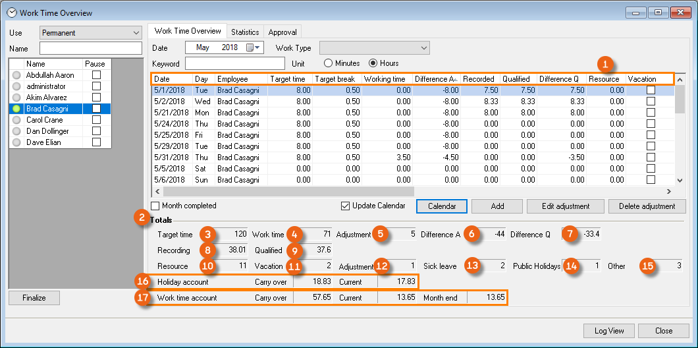Select the Minutes unit radio button
Viewport: 698px width, 348px height.
tap(329, 63)
